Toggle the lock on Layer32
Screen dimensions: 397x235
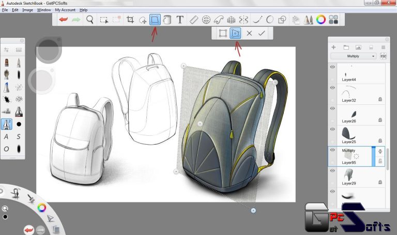pyautogui.click(x=380, y=99)
